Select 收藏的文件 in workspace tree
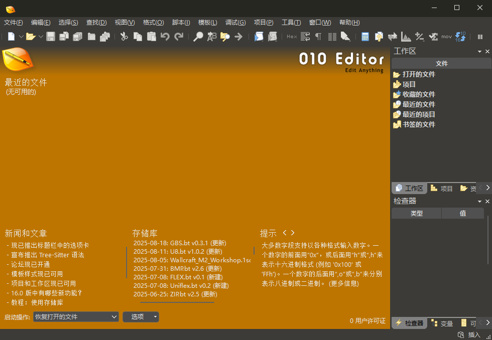Viewport: 492px width, 340px height. coord(419,94)
